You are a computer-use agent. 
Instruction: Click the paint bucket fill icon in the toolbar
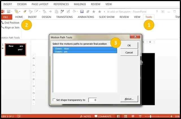click(74, 11)
